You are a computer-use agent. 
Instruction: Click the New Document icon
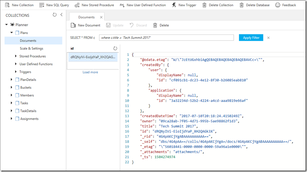[x=73, y=25]
